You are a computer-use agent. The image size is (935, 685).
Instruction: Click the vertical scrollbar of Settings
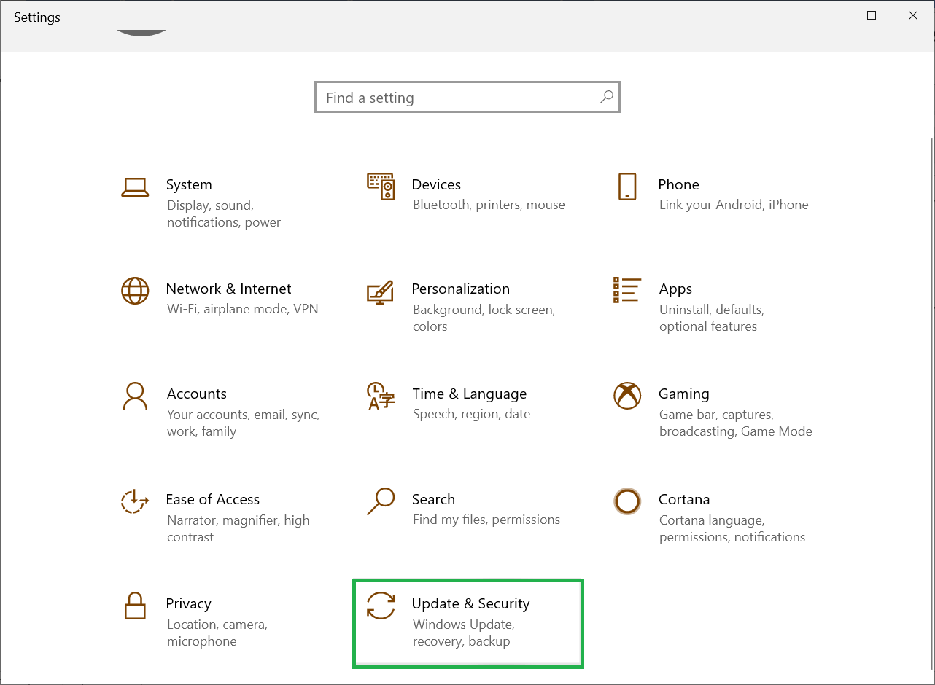coord(931,402)
